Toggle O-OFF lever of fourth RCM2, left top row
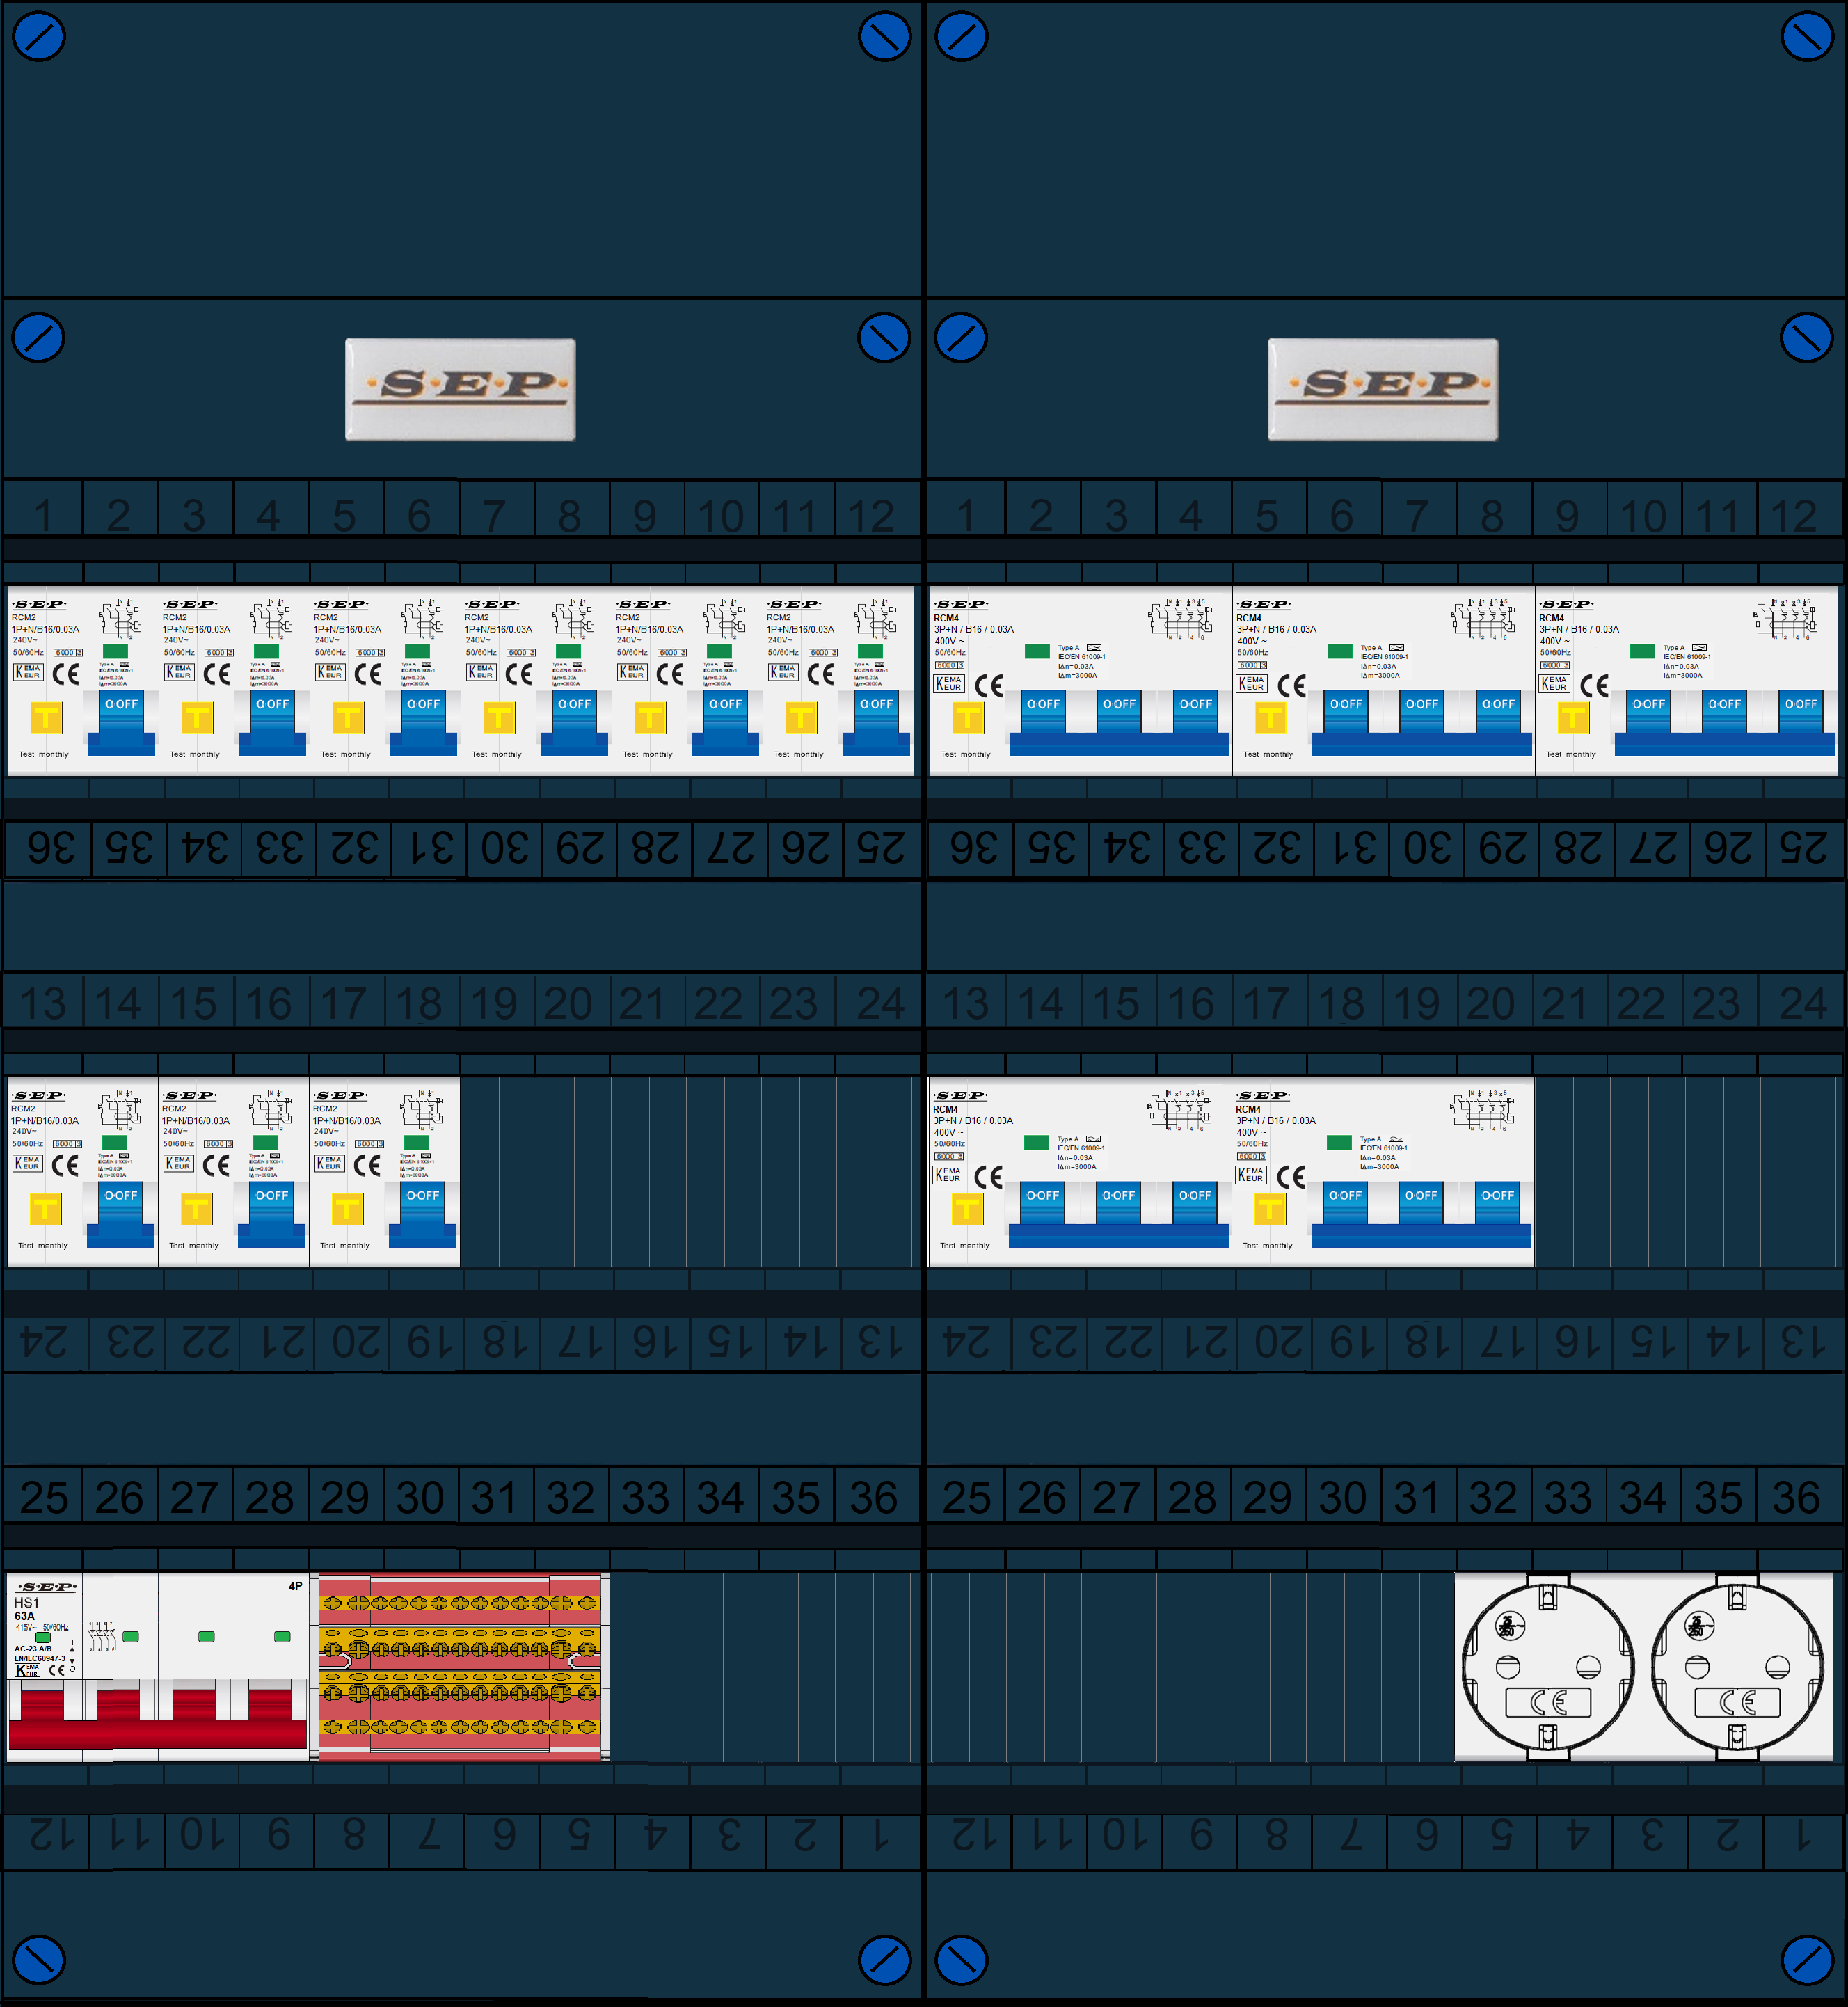 (574, 722)
